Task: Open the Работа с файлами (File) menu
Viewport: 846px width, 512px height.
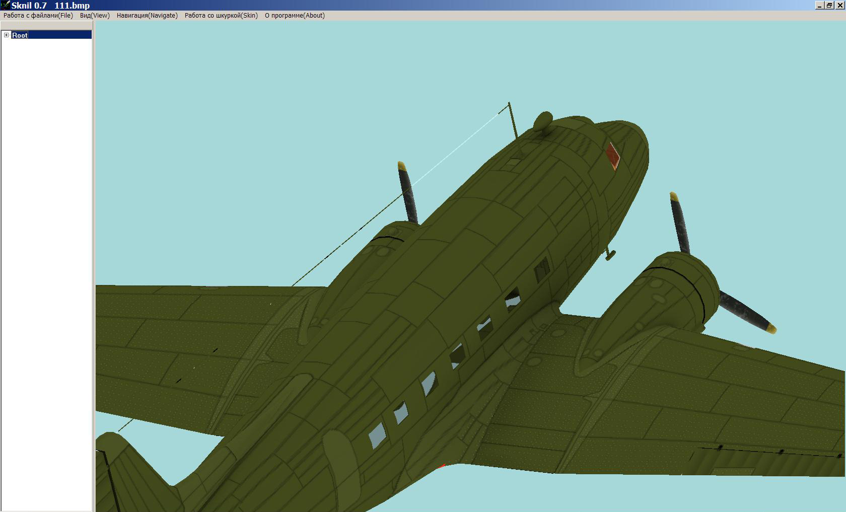Action: (x=38, y=16)
